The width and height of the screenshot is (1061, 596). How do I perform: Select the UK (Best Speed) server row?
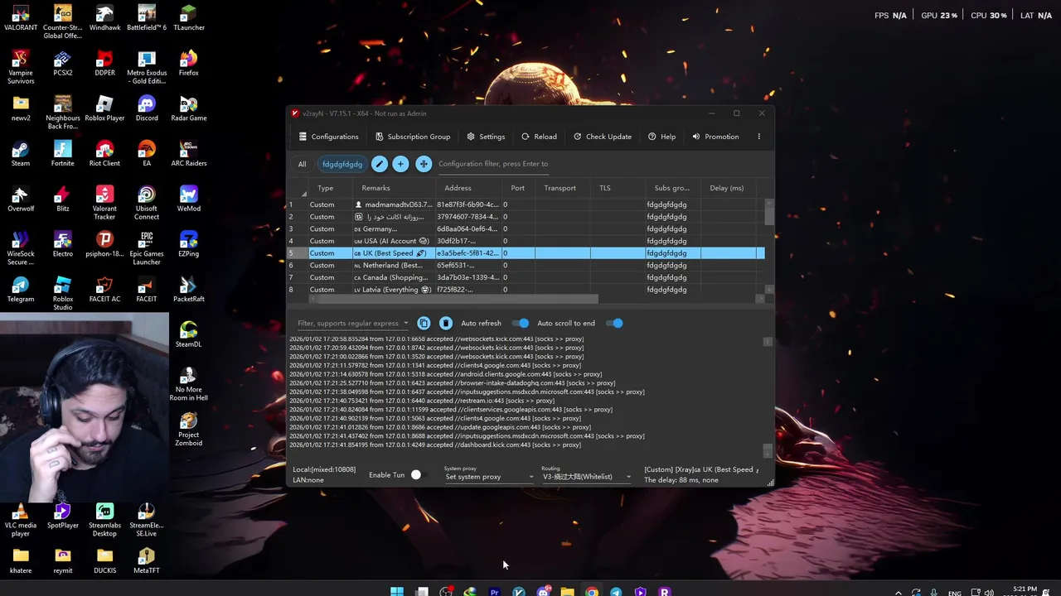[526, 253]
